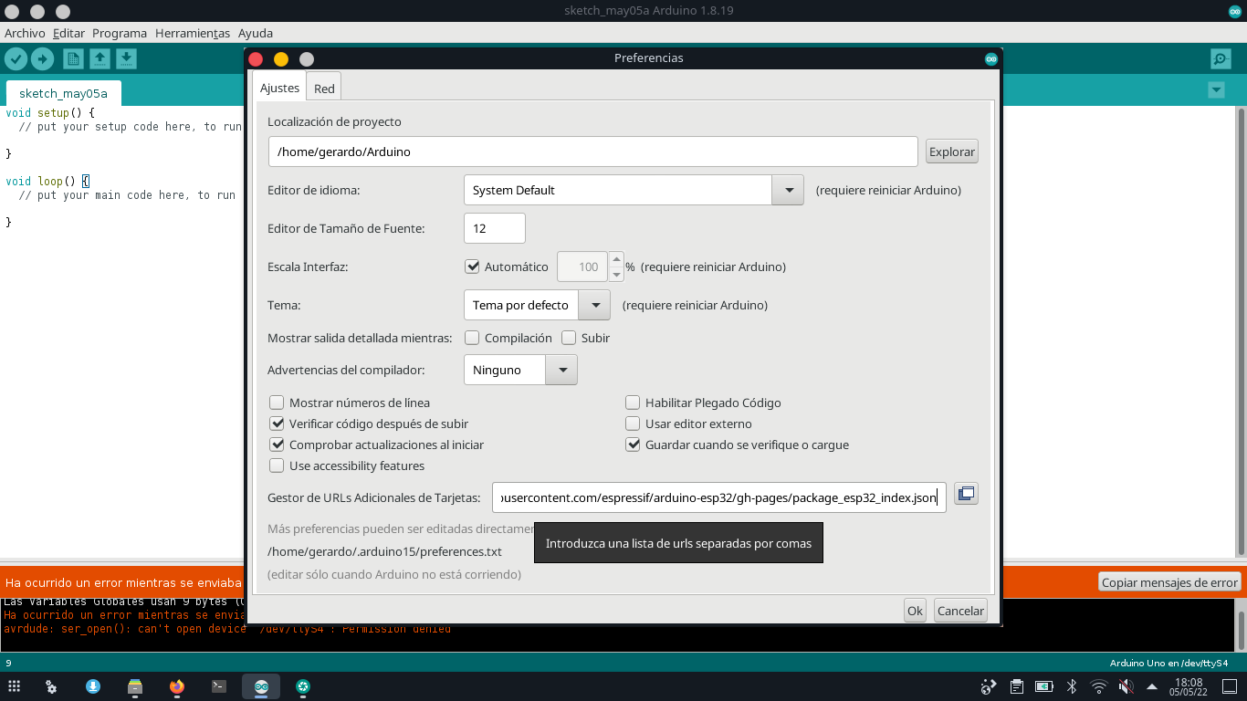Open the green circular app in taskbar
1247x701 pixels.
coord(303,686)
